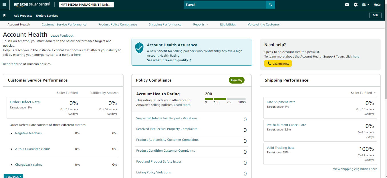Open the Seller Fulfilled shipping dropdown
The image size is (387, 178).
point(363,93)
